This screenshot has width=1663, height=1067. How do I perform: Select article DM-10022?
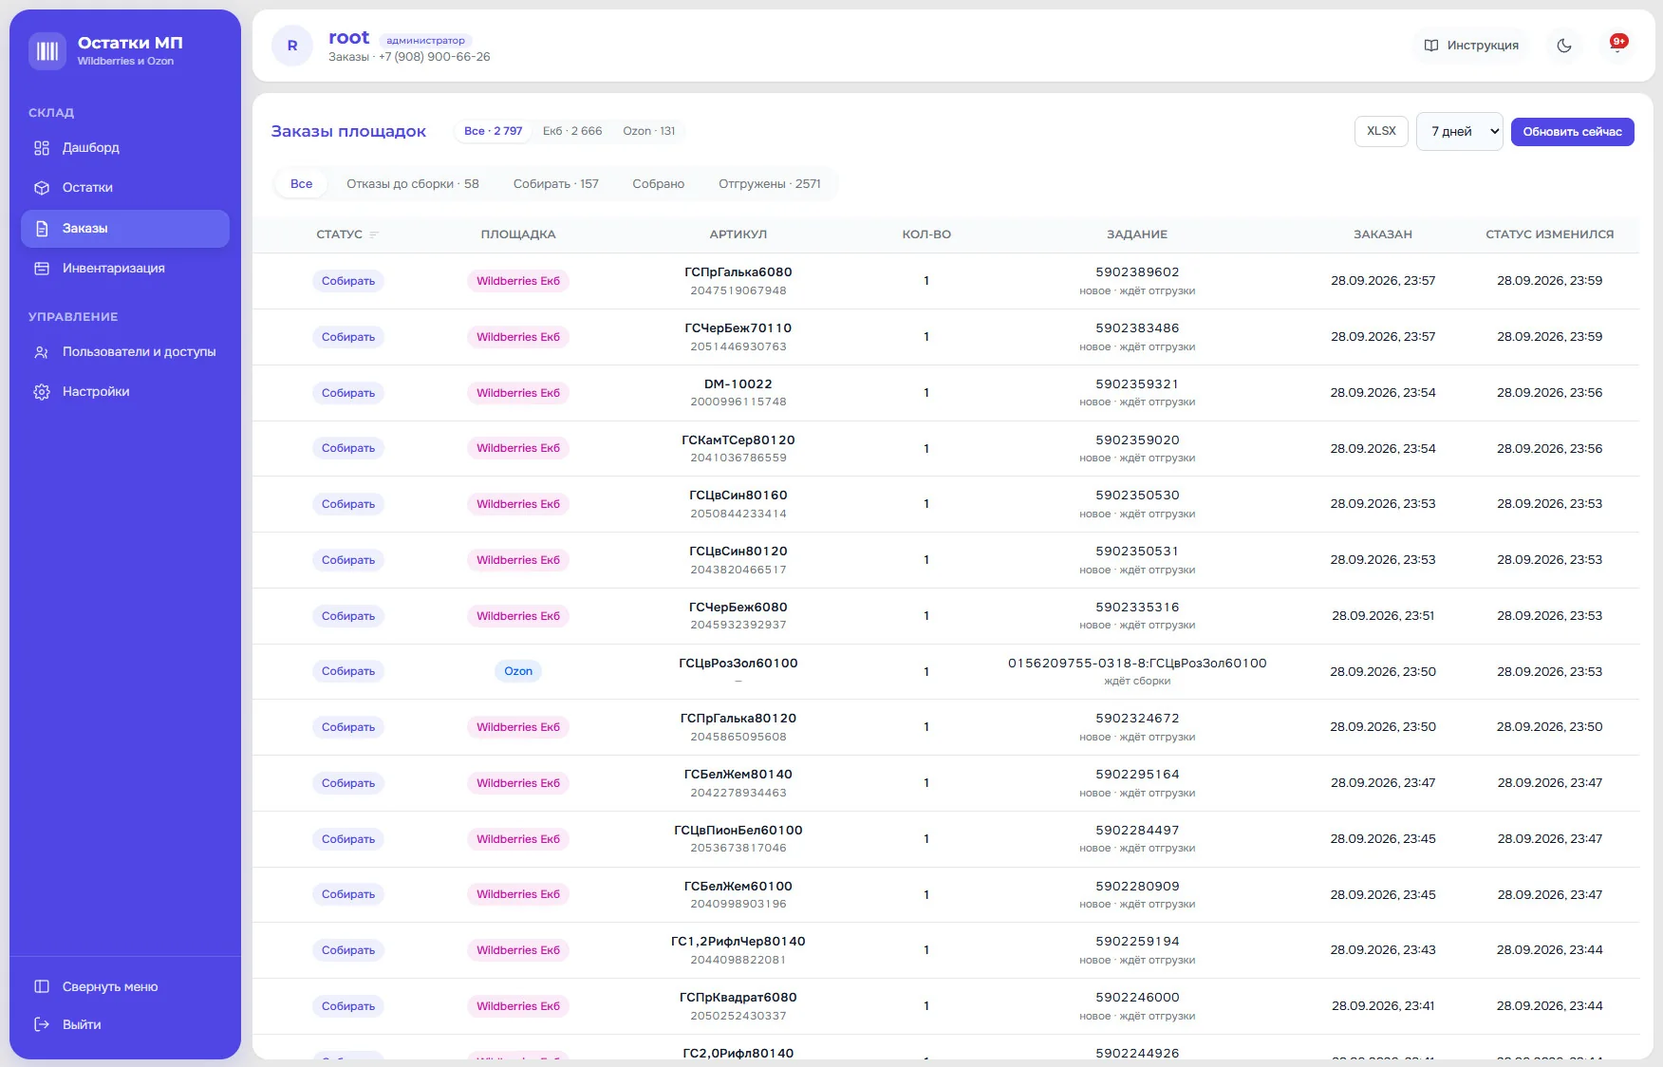point(738,384)
